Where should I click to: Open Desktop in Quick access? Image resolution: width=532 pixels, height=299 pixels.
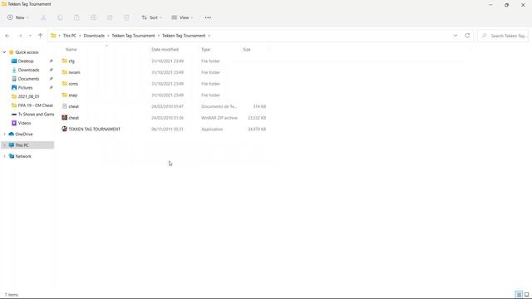coord(26,61)
